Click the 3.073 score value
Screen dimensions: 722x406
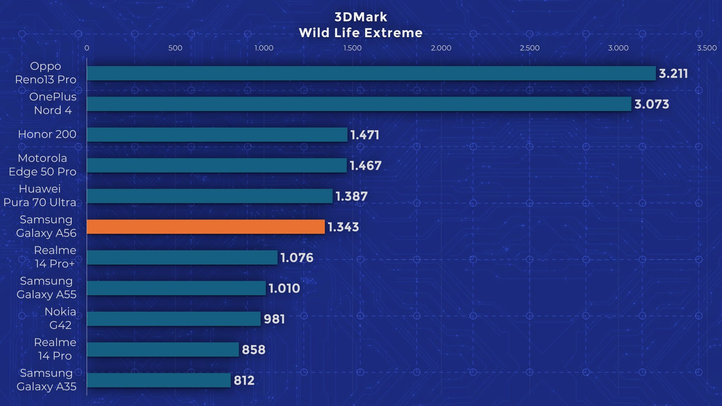[x=652, y=104]
